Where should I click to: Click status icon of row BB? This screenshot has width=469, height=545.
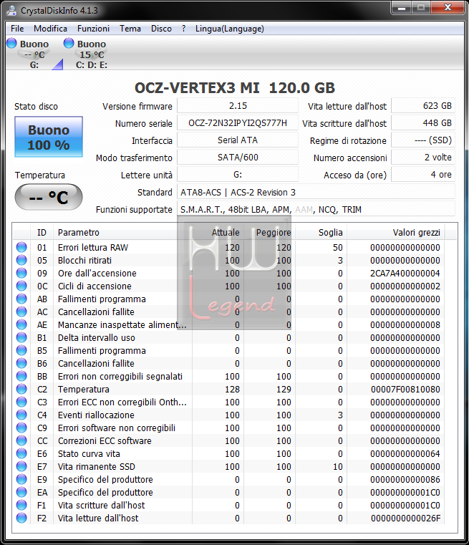[x=21, y=376]
